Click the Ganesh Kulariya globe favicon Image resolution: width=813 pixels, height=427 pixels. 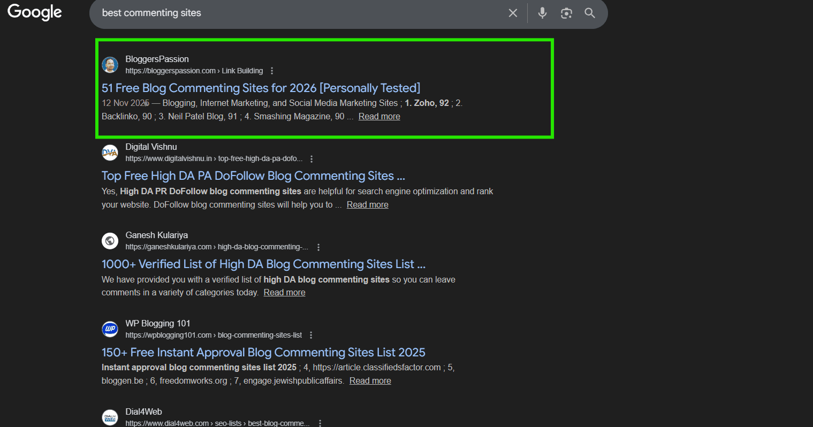click(x=110, y=241)
